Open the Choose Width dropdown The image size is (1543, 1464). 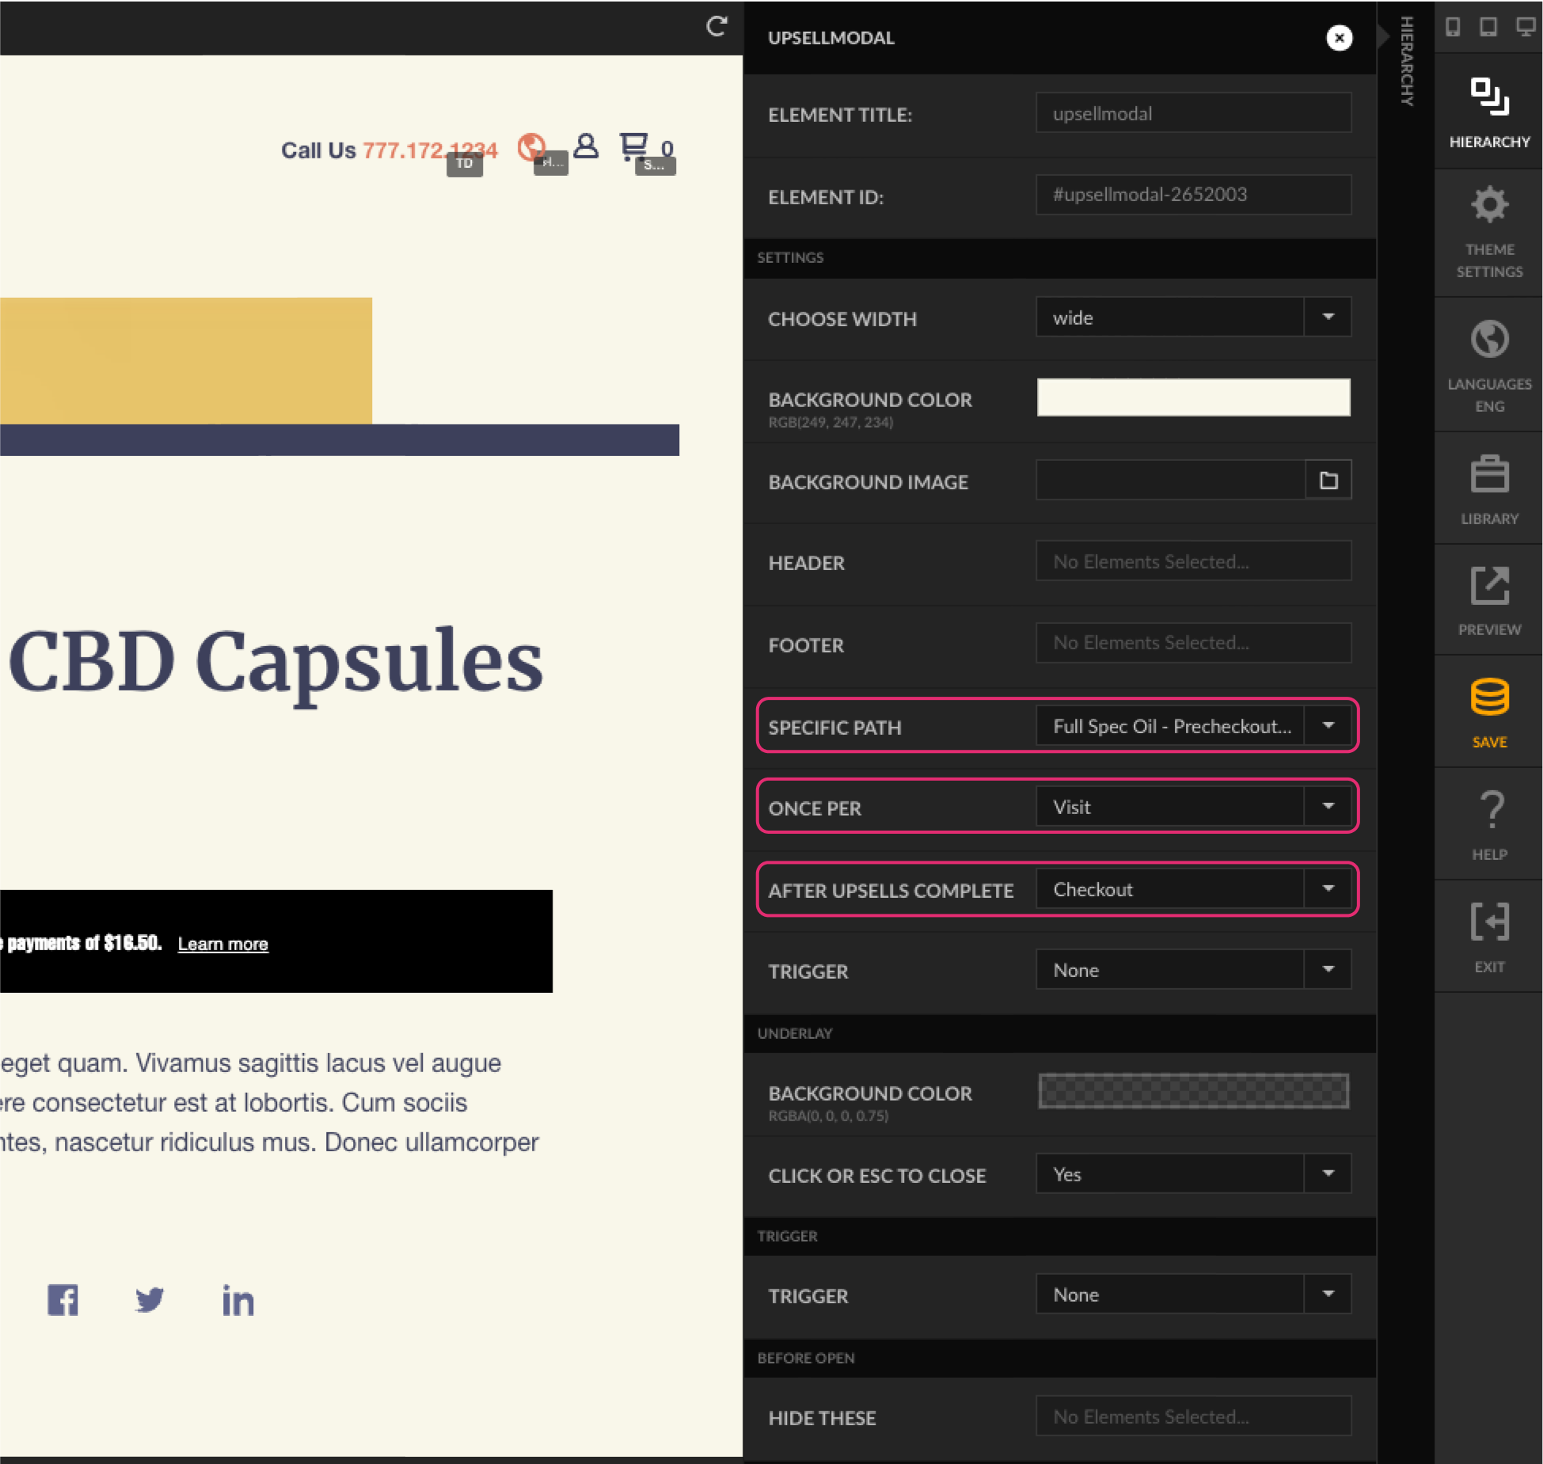pos(1193,317)
